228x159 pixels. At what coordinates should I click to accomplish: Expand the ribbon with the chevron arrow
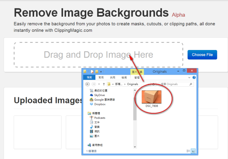point(189,78)
